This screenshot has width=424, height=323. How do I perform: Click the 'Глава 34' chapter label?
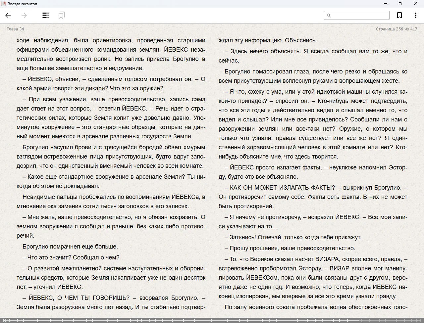[15, 29]
